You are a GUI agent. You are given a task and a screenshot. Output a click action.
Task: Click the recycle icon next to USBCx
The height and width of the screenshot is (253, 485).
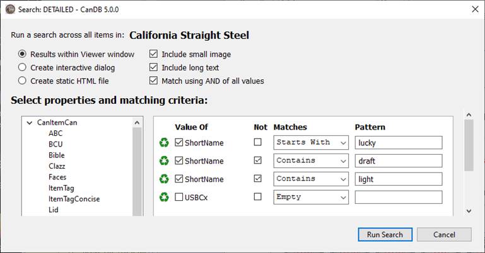click(x=164, y=197)
